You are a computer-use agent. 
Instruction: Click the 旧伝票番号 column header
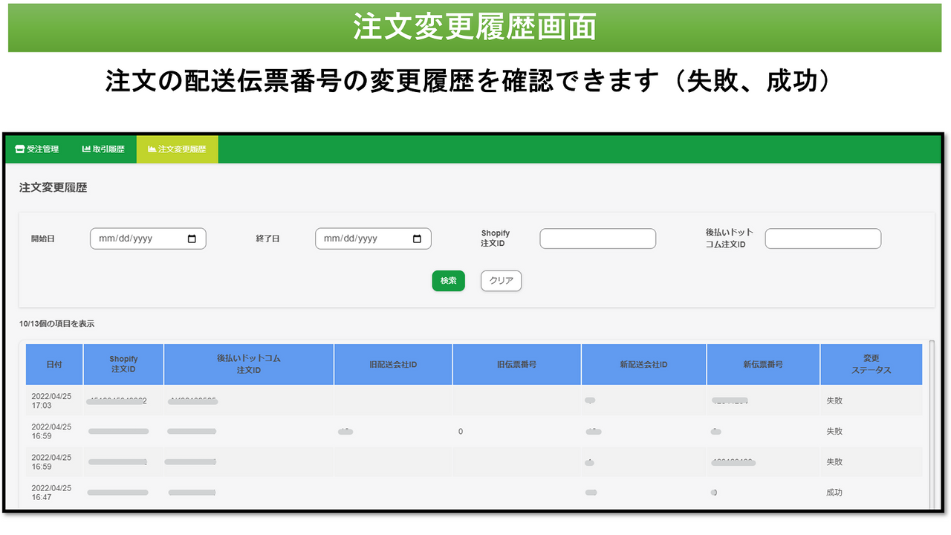[x=517, y=365]
